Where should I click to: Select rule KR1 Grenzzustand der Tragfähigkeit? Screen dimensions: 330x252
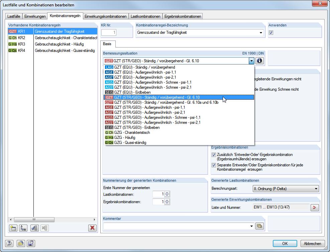[x=52, y=31]
